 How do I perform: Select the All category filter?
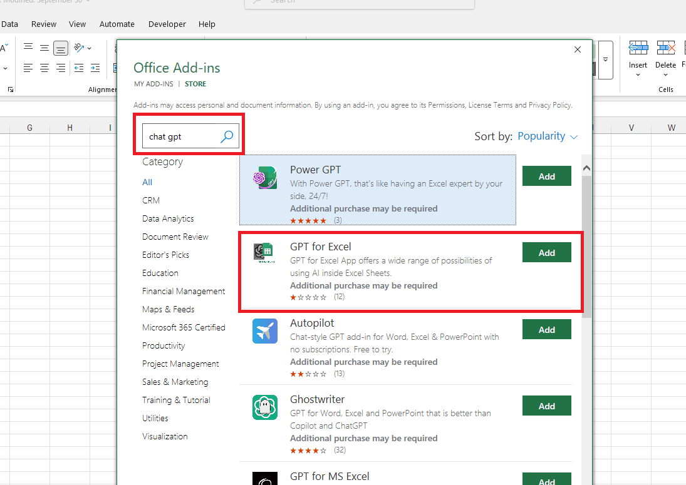click(147, 182)
